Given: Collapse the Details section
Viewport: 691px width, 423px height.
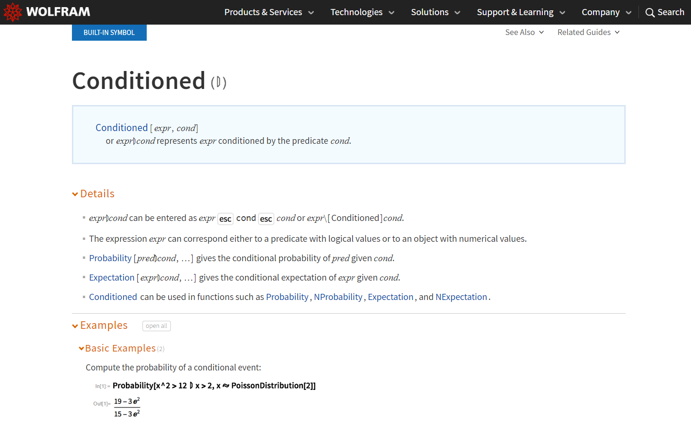Looking at the screenshot, I should click(x=93, y=194).
